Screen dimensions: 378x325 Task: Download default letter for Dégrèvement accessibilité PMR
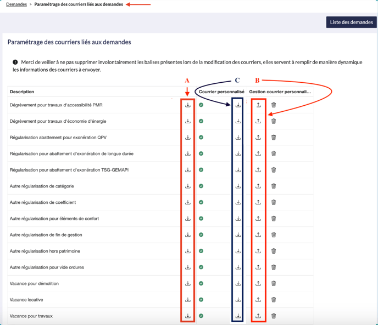[x=188, y=105]
